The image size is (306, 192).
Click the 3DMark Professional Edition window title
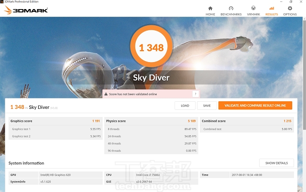coord(21,1)
